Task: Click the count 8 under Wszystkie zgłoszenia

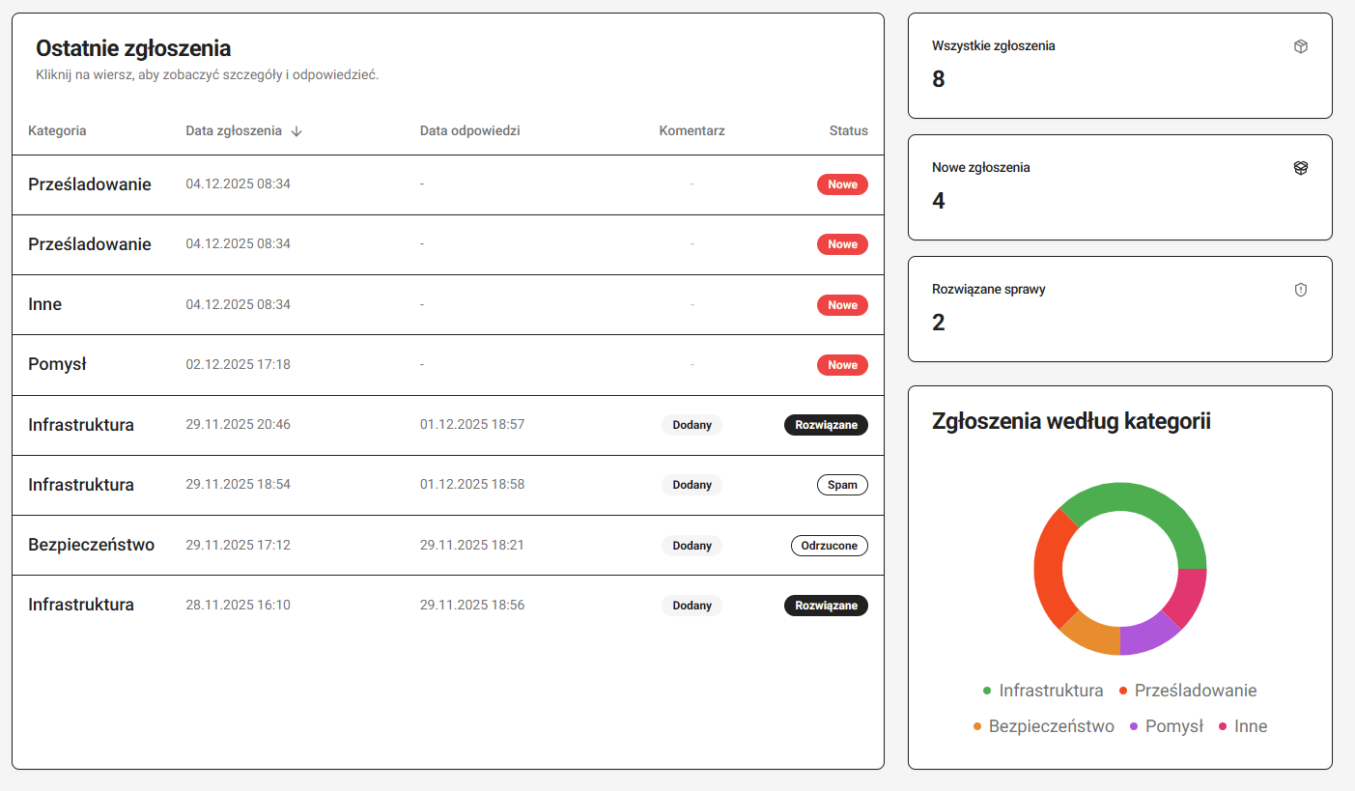Action: click(x=939, y=79)
